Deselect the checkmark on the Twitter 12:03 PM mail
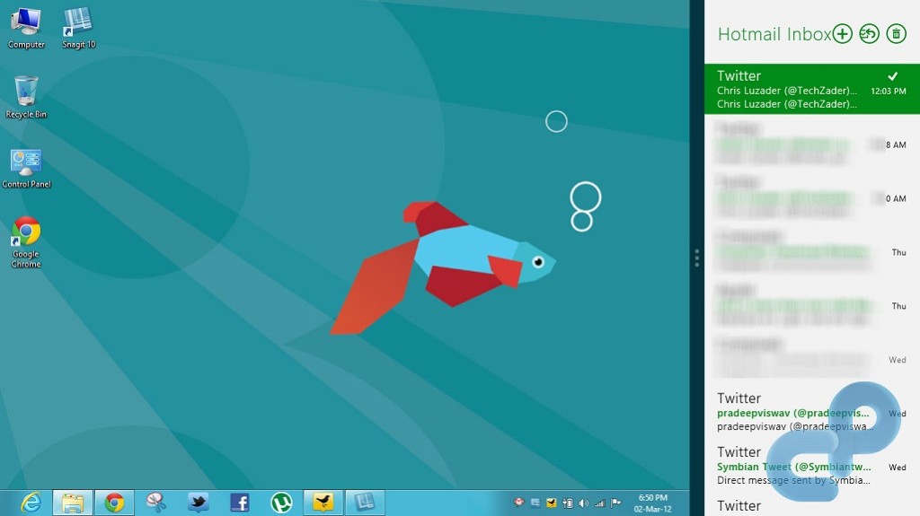Viewport: 920px width, 516px height. coord(892,76)
